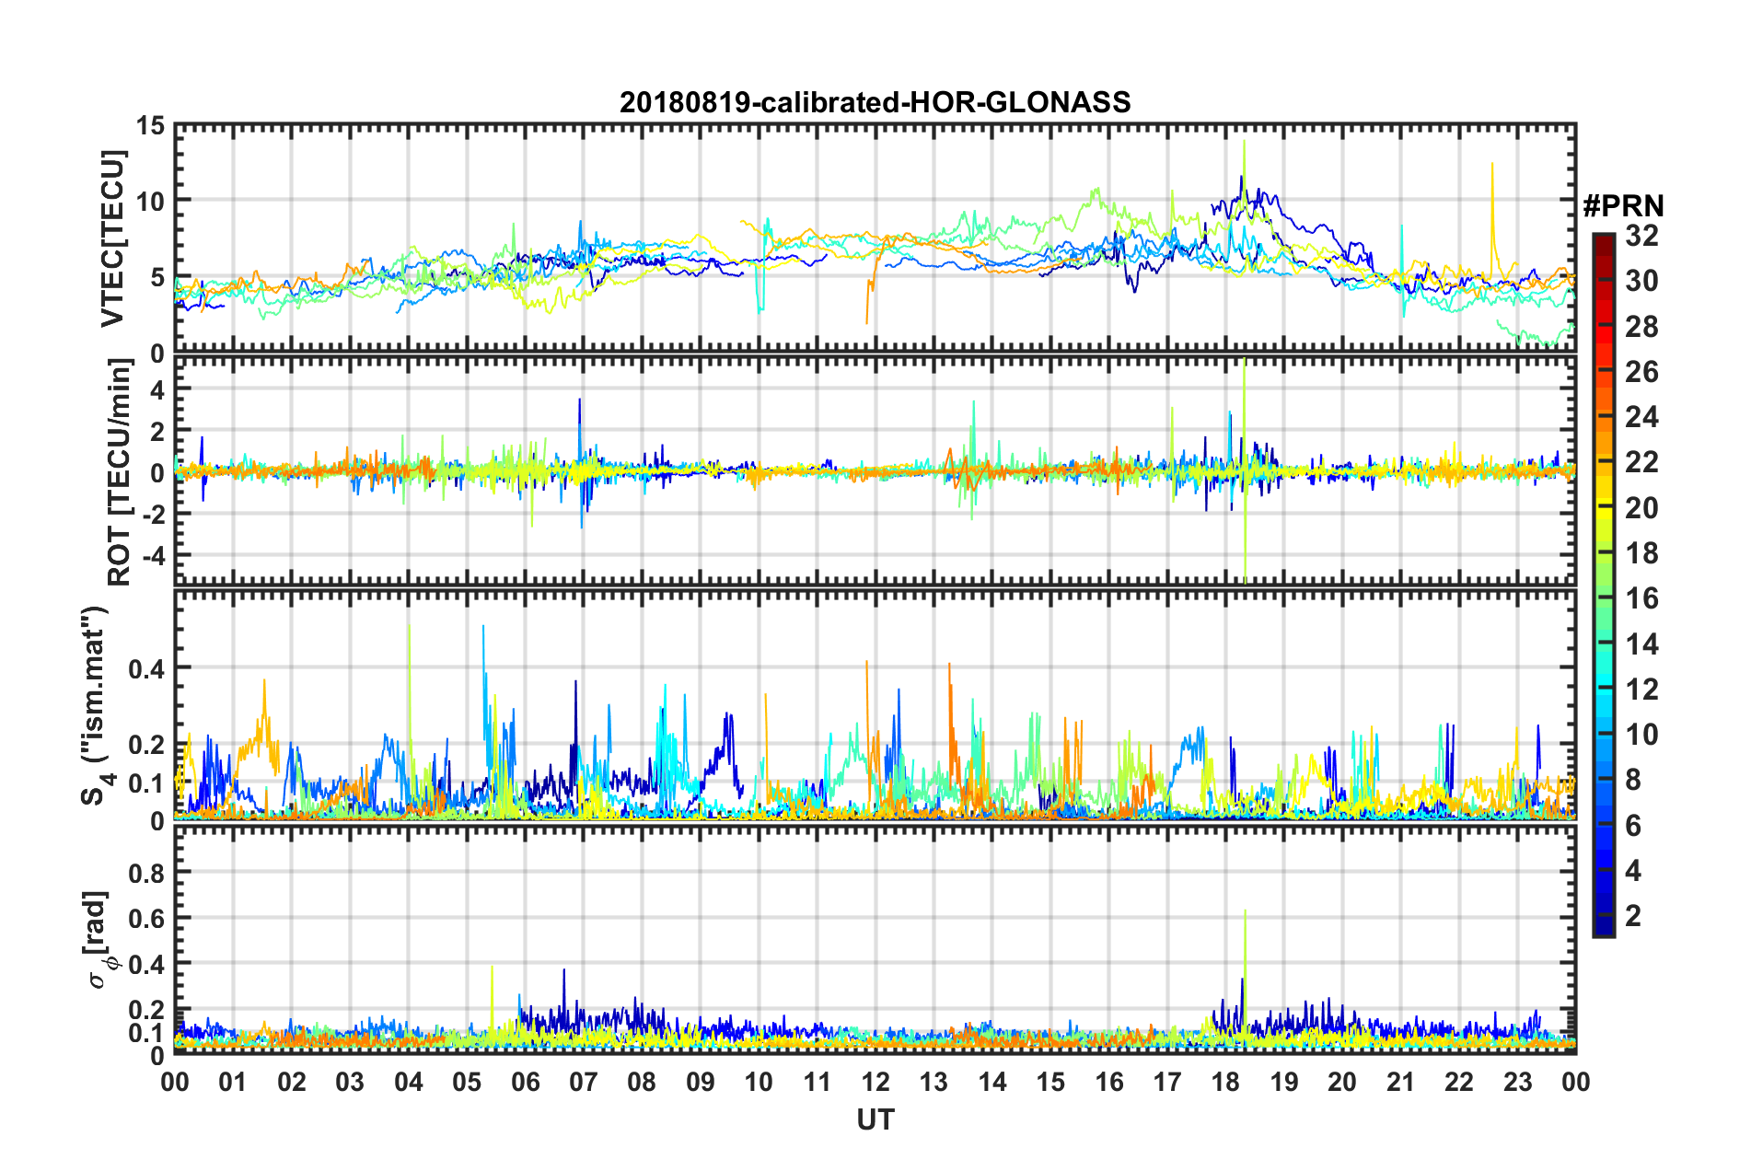Click the ROT axis tick label -4
1751x1171 pixels.
click(x=153, y=555)
